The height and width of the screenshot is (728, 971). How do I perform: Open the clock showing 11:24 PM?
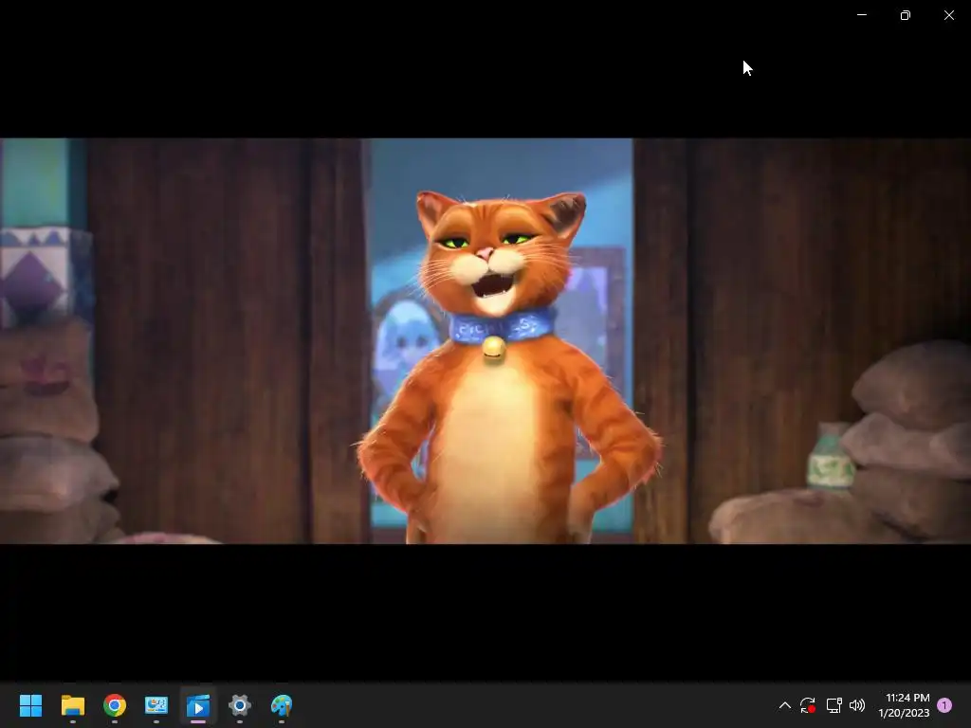click(x=904, y=705)
